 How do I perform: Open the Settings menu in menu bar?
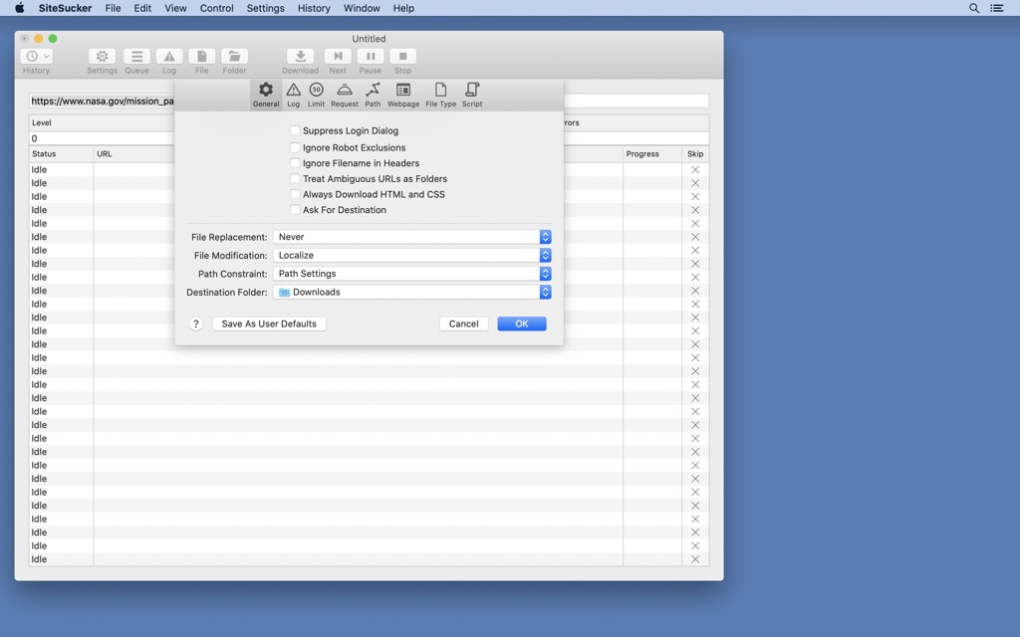point(265,8)
